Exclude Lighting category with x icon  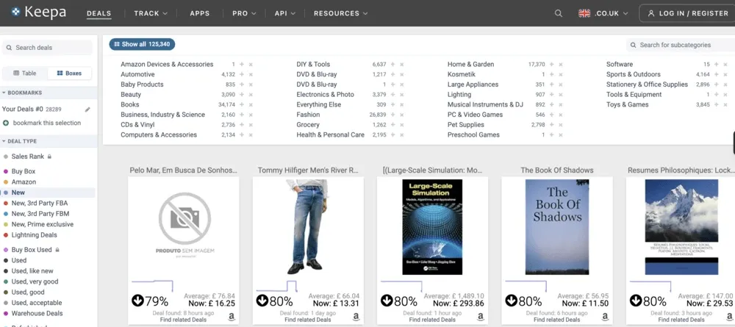561,95
